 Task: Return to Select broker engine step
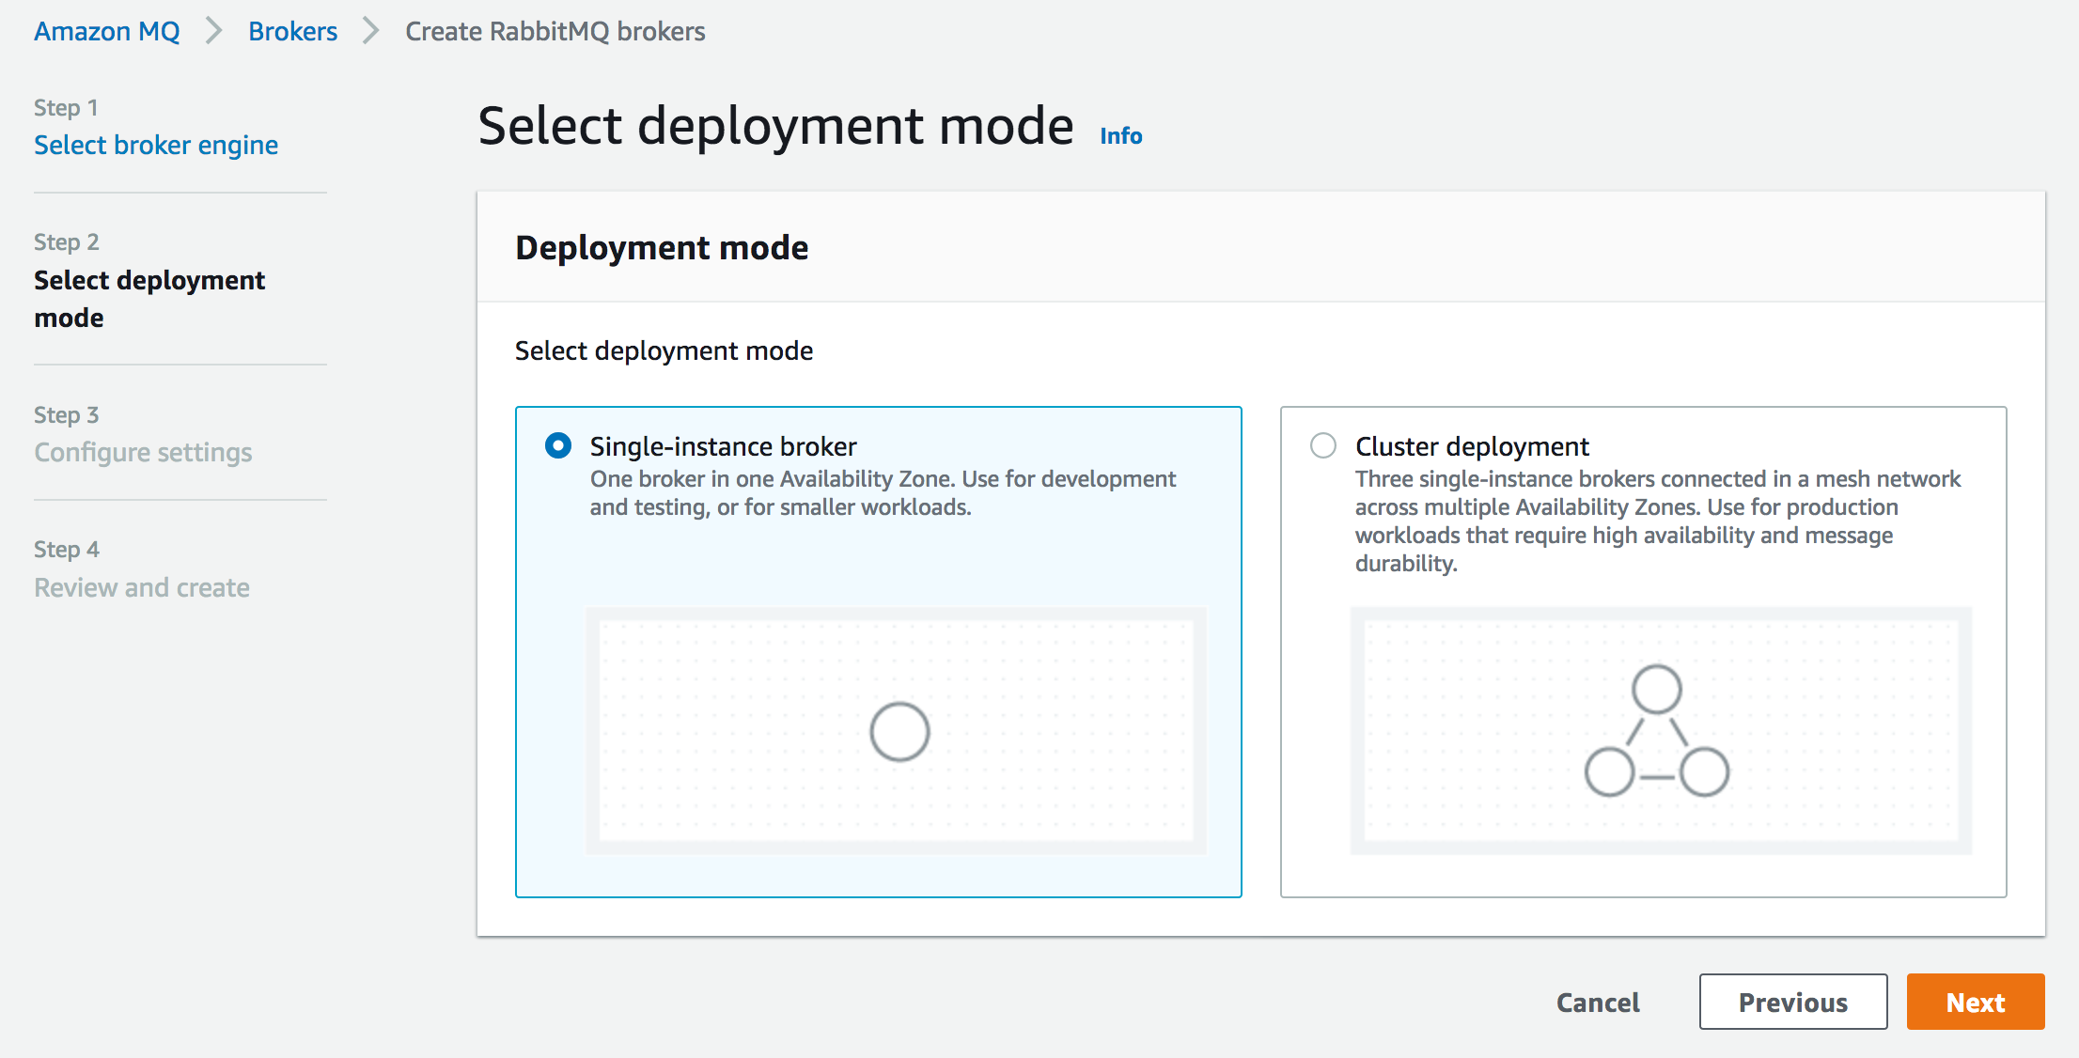pyautogui.click(x=156, y=145)
